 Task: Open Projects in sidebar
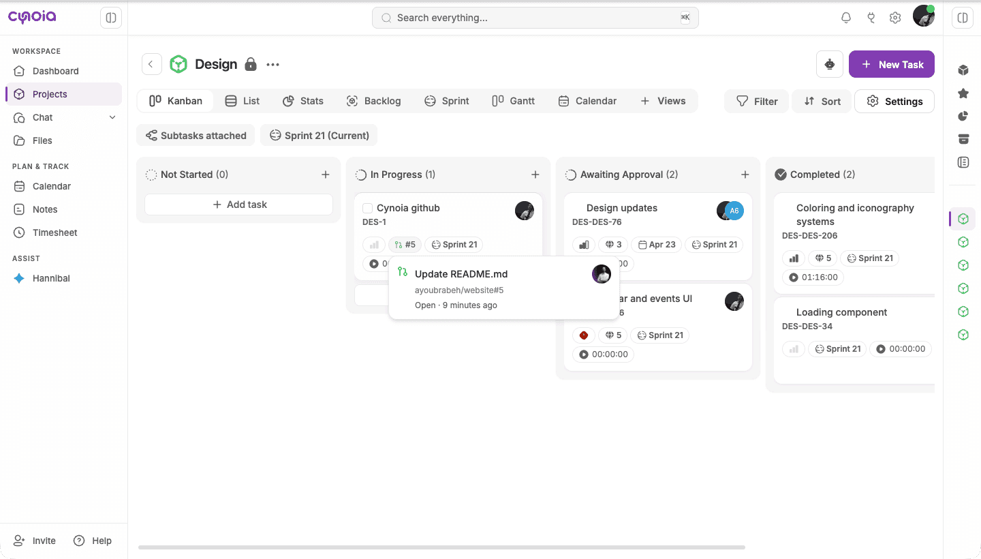pyautogui.click(x=63, y=94)
